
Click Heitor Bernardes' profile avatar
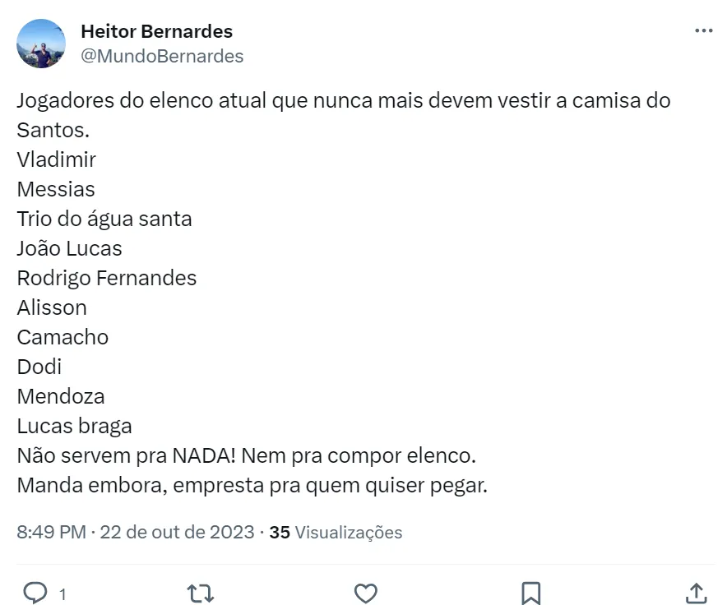[x=41, y=44]
